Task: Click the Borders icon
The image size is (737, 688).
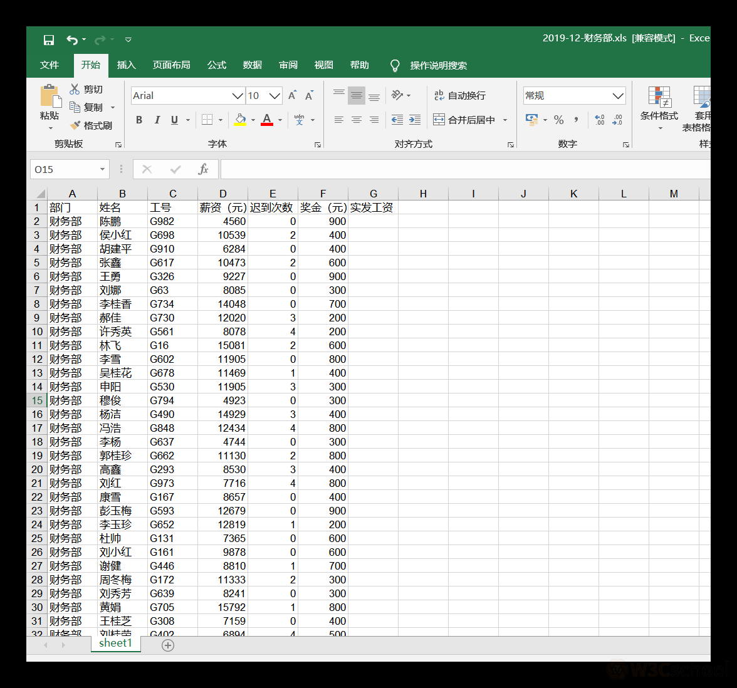Action: click(207, 120)
